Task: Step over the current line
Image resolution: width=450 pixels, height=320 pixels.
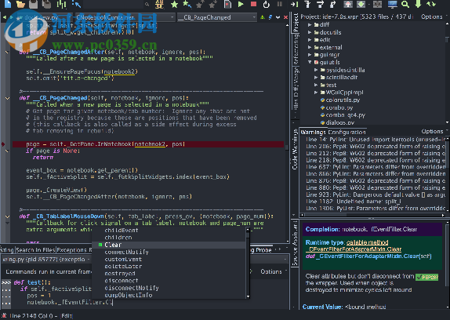Action: coord(320,4)
